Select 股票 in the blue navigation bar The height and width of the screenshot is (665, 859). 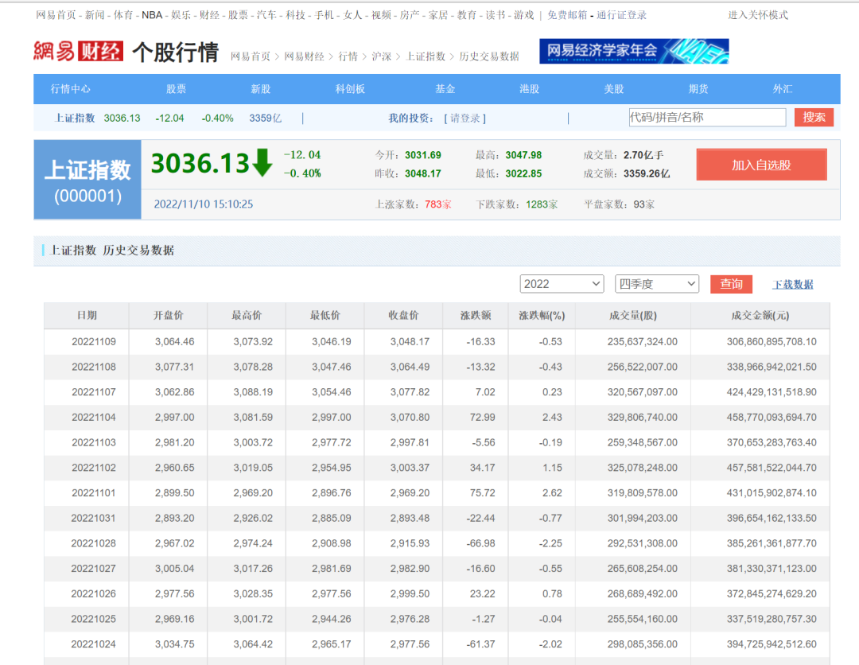177,89
